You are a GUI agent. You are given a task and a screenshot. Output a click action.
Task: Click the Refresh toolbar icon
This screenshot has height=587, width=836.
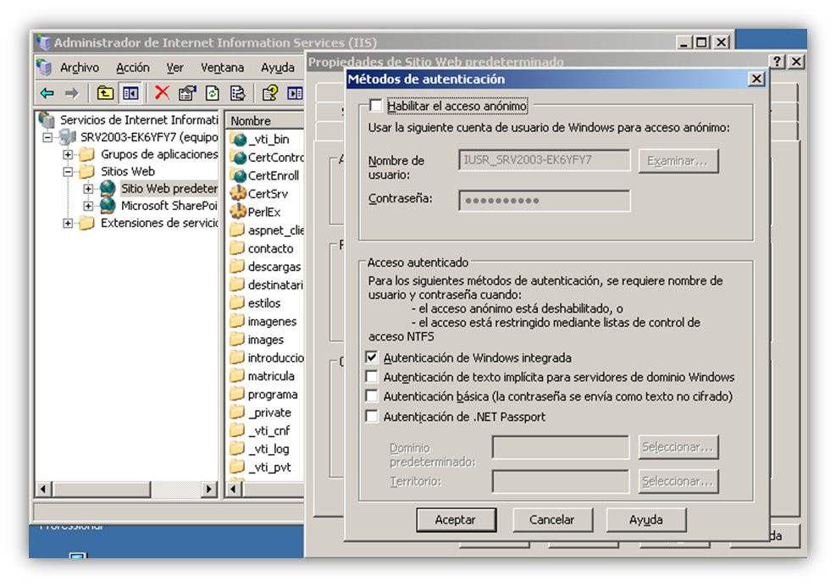point(213,93)
